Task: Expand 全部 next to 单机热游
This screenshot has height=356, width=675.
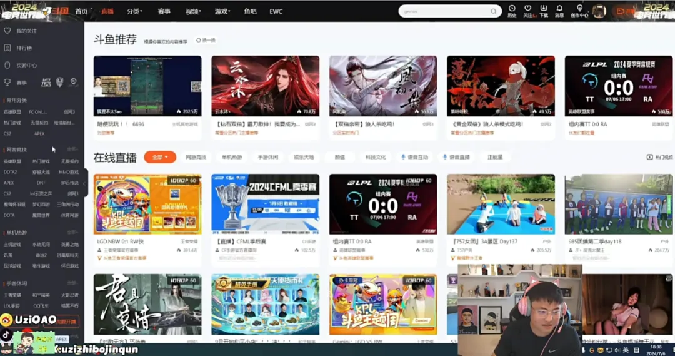Action: pyautogui.click(x=72, y=232)
